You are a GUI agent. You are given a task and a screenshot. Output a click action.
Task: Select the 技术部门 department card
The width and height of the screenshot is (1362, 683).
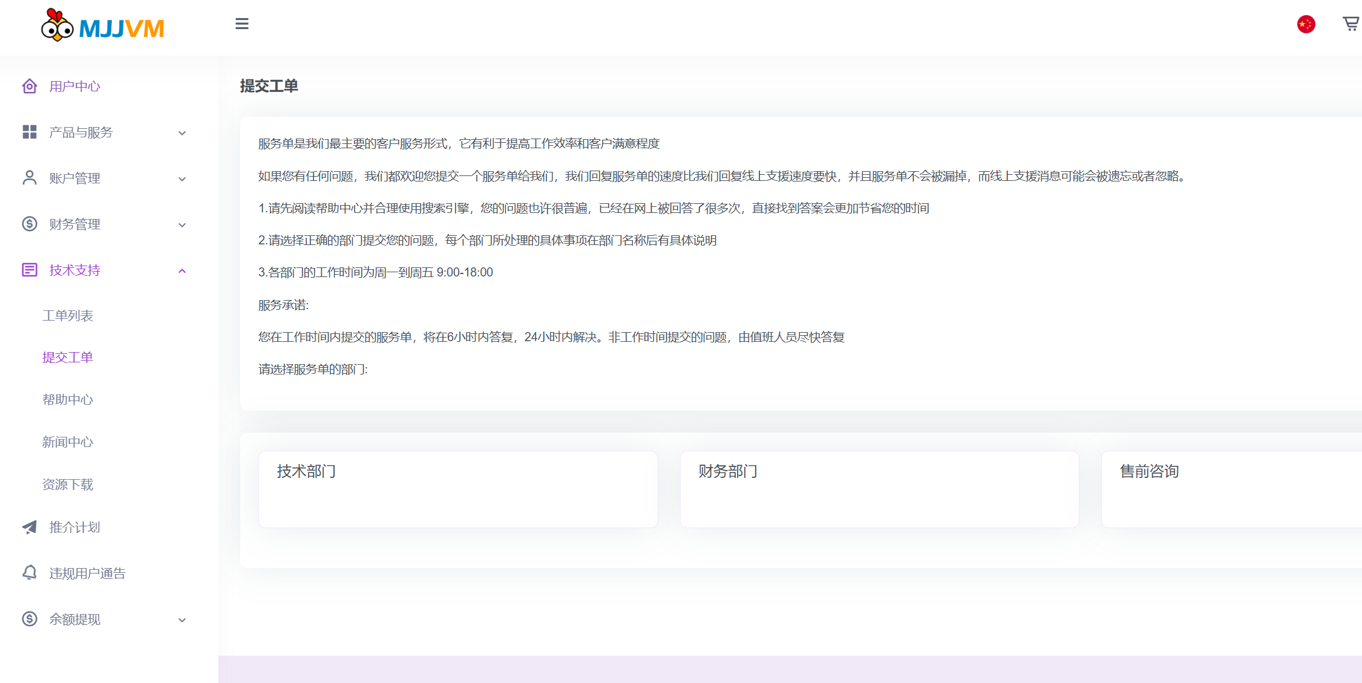point(458,489)
